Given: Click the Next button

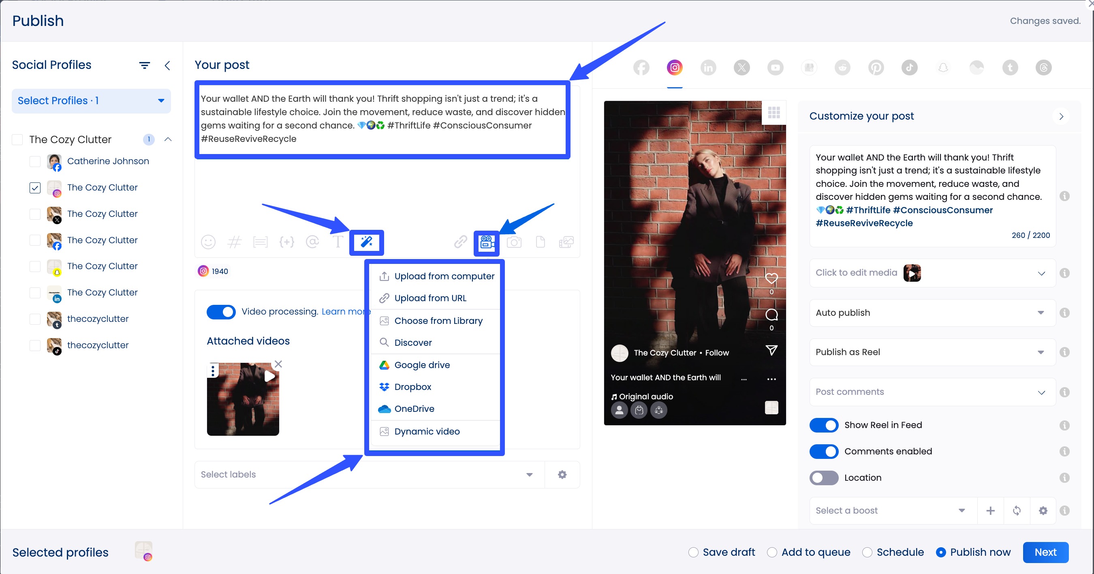Looking at the screenshot, I should pyautogui.click(x=1045, y=552).
